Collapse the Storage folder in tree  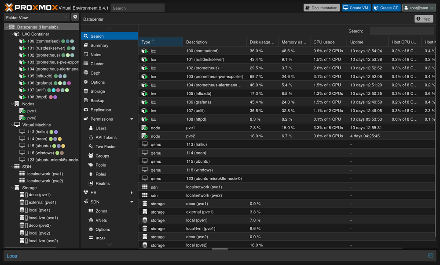click(x=12, y=188)
